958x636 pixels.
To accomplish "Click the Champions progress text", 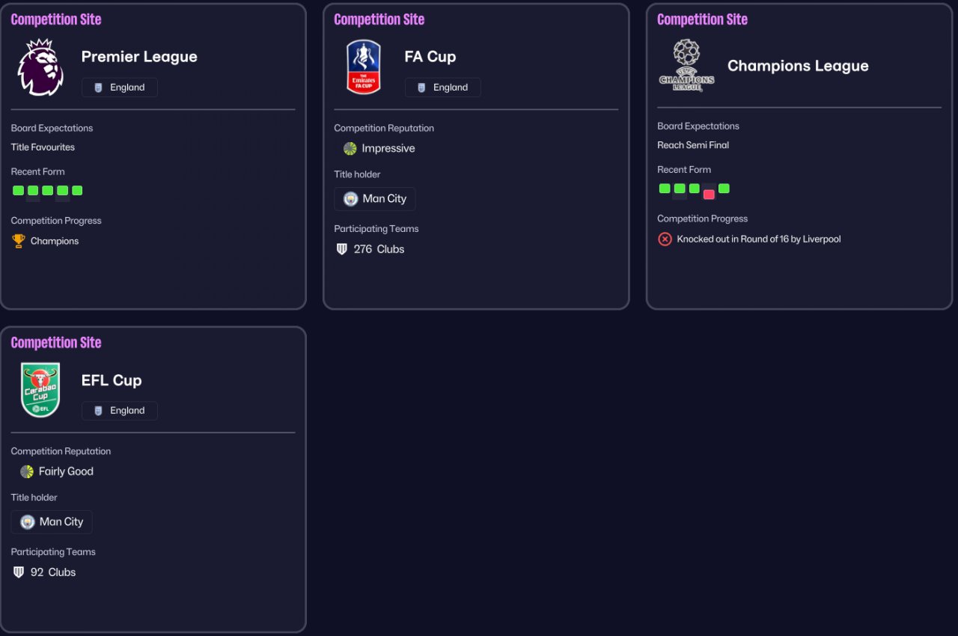I will [x=55, y=241].
